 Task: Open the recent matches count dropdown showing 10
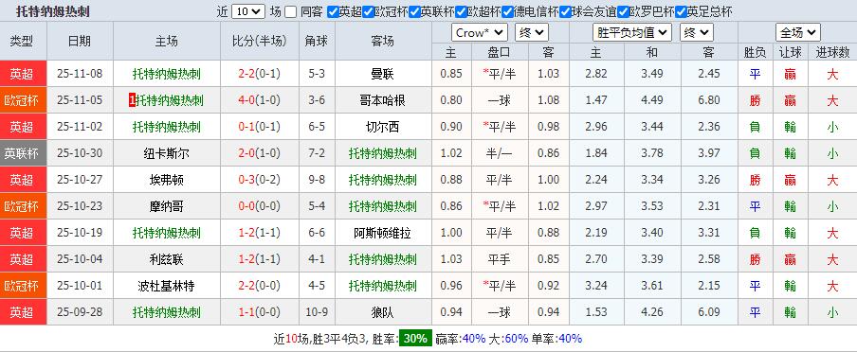pos(248,12)
